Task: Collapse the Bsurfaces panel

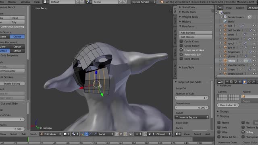Action: click(188, 26)
